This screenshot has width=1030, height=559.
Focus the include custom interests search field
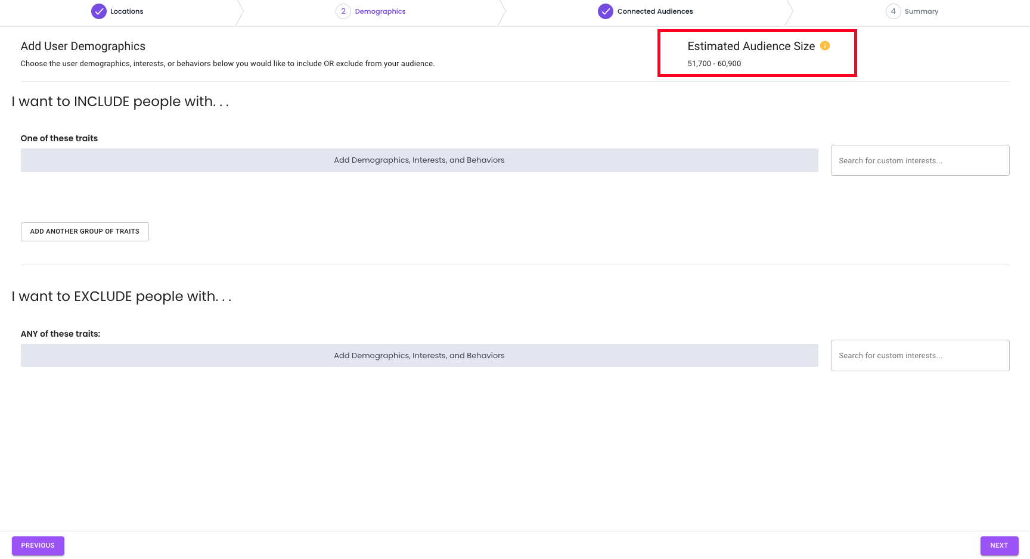(919, 160)
